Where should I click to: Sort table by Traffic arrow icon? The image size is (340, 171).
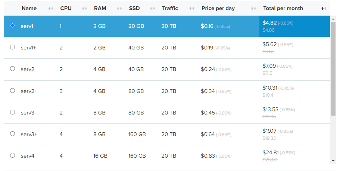(192, 9)
